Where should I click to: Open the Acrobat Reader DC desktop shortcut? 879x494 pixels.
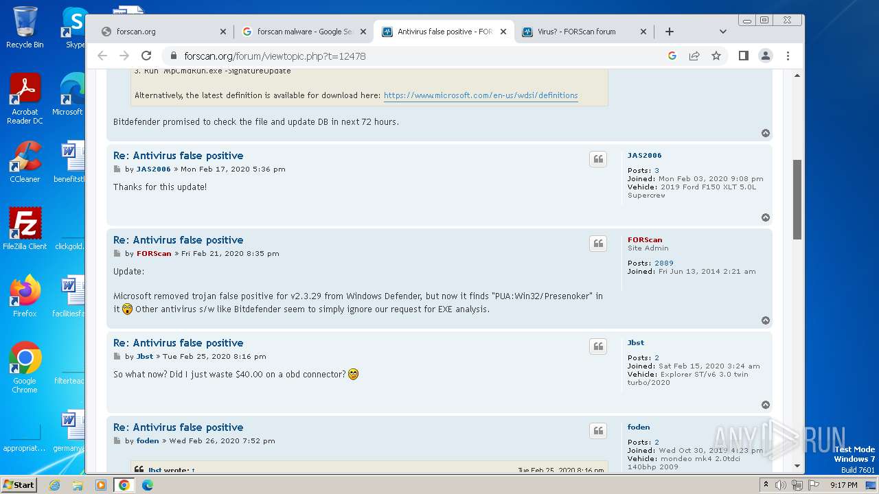(25, 99)
